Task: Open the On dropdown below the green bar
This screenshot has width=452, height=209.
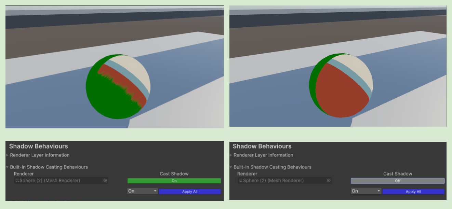Action: [x=142, y=191]
